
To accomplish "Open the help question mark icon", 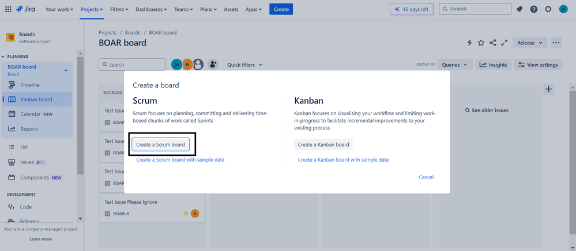I will click(534, 9).
